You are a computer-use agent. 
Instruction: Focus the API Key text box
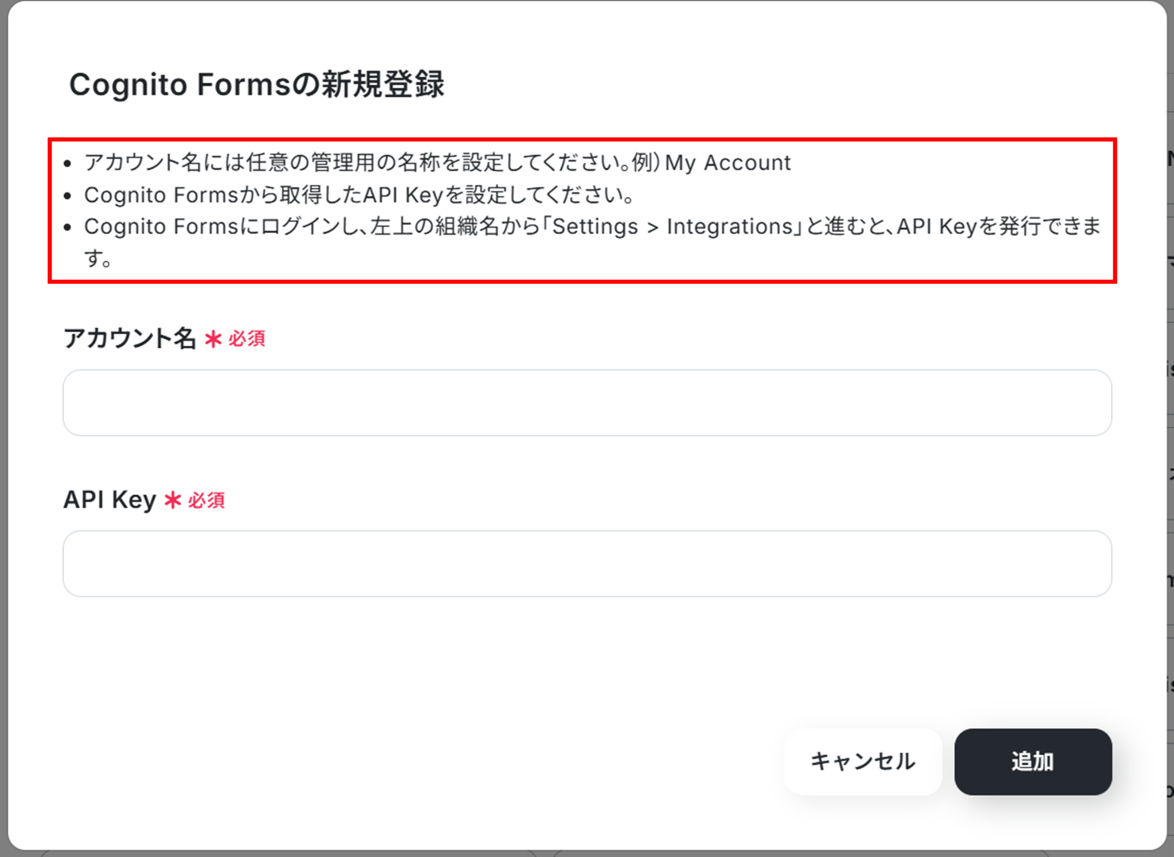coord(587,563)
